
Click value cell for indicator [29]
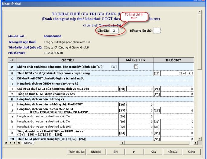tap(140, 117)
